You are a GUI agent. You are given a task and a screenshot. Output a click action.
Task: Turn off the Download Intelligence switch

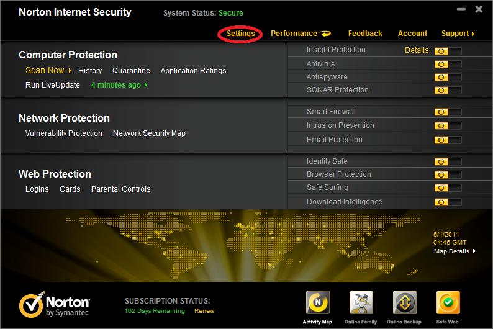[448, 202]
